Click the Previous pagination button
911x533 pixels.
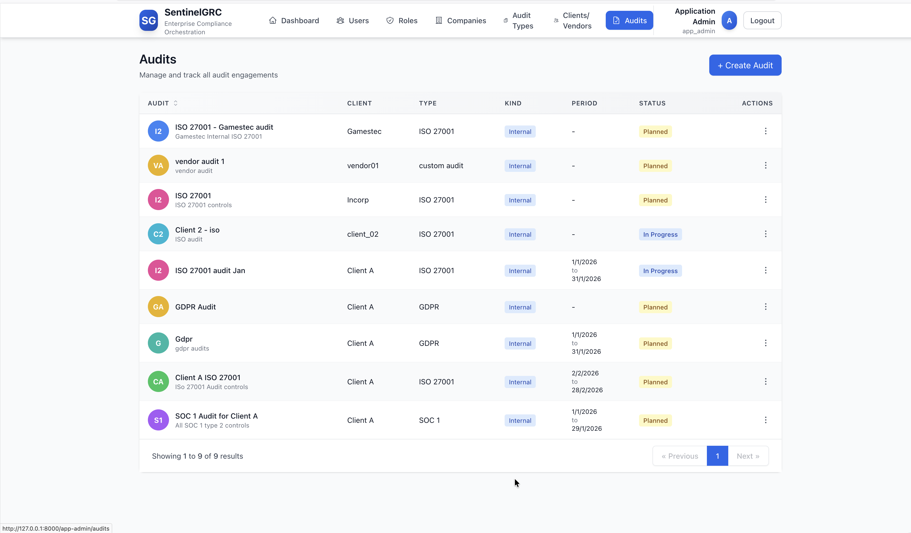(680, 456)
